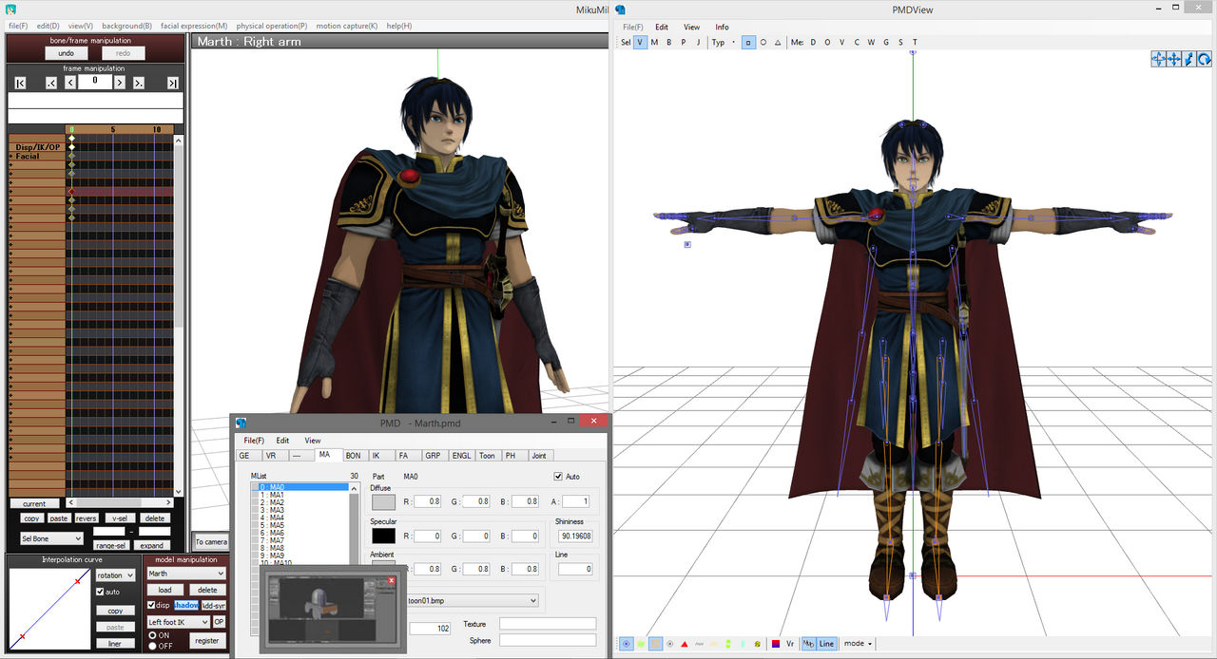Select the Joint mode "J" icon in PMDView
This screenshot has width=1217, height=659.
click(x=698, y=42)
